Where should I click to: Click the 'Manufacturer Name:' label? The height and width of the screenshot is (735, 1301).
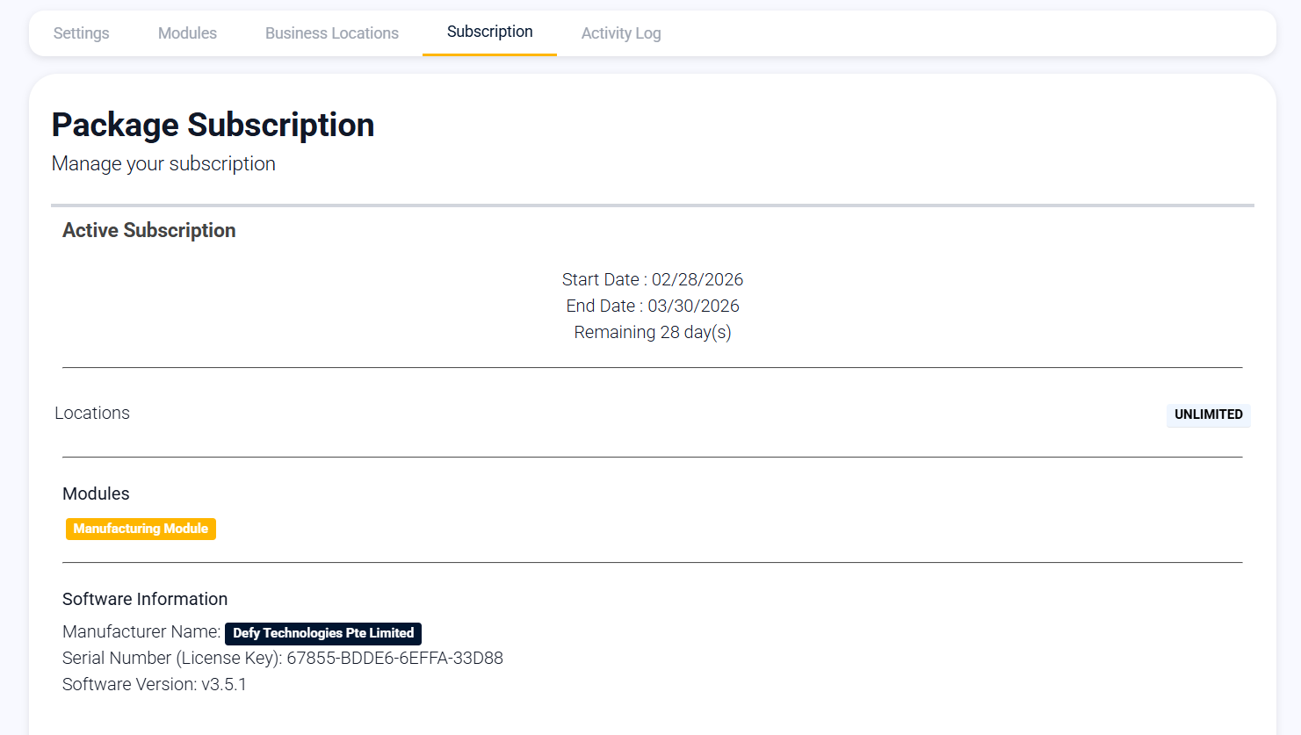(x=141, y=631)
